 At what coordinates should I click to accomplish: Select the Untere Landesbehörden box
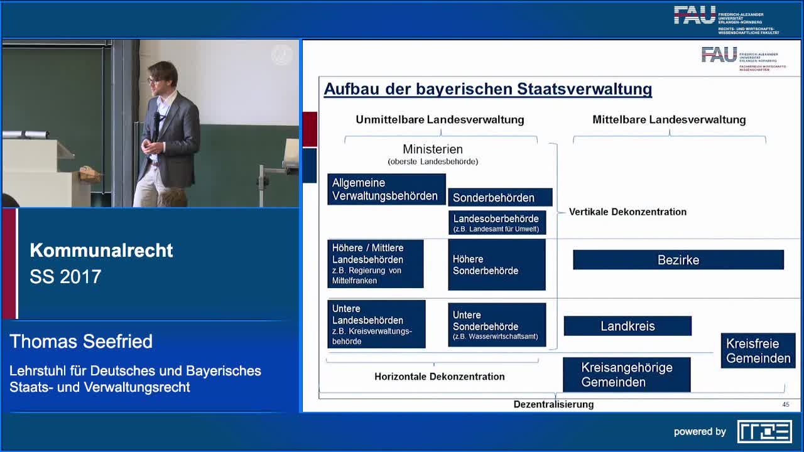(x=376, y=324)
